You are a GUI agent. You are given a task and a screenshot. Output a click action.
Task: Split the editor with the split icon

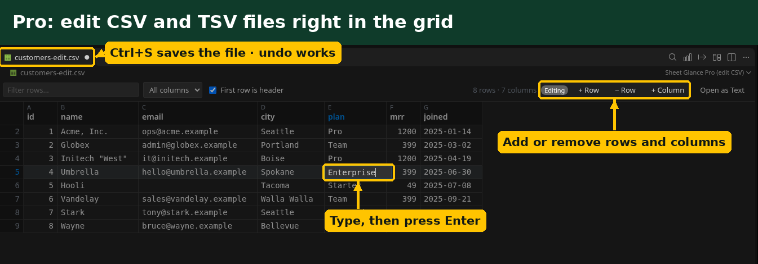(732, 57)
